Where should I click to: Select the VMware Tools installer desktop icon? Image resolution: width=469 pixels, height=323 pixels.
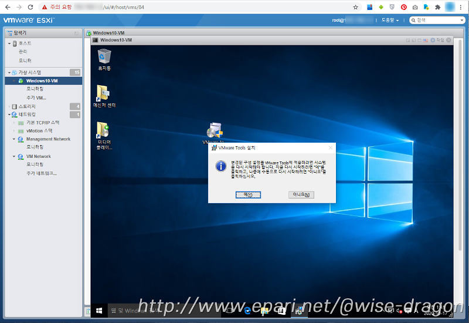(x=214, y=133)
